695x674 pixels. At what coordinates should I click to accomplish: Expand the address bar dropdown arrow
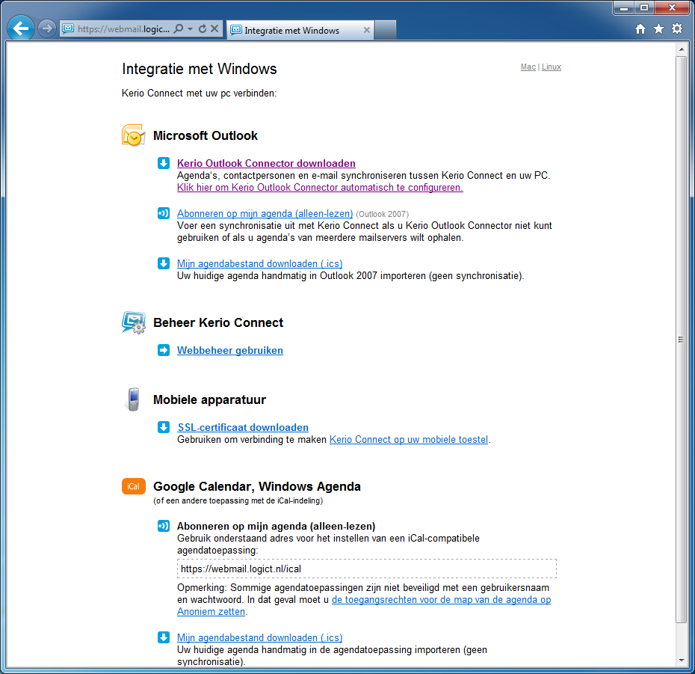[191, 29]
